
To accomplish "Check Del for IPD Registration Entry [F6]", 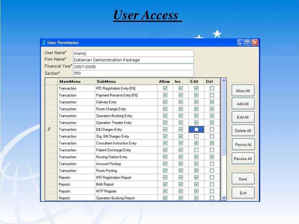I will click(x=212, y=88).
